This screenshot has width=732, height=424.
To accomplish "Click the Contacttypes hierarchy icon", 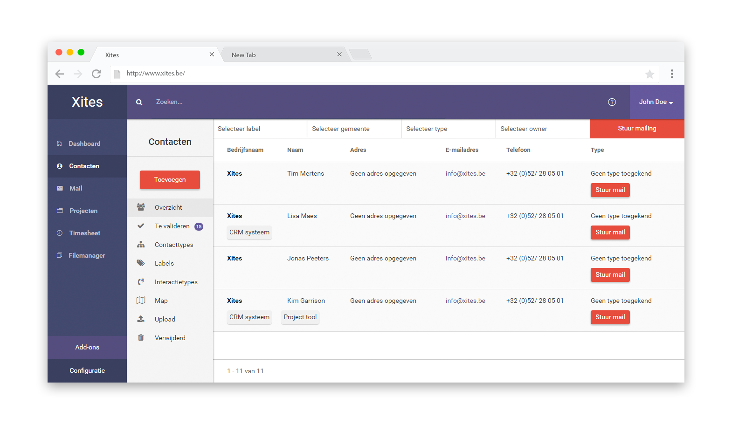I will [141, 245].
